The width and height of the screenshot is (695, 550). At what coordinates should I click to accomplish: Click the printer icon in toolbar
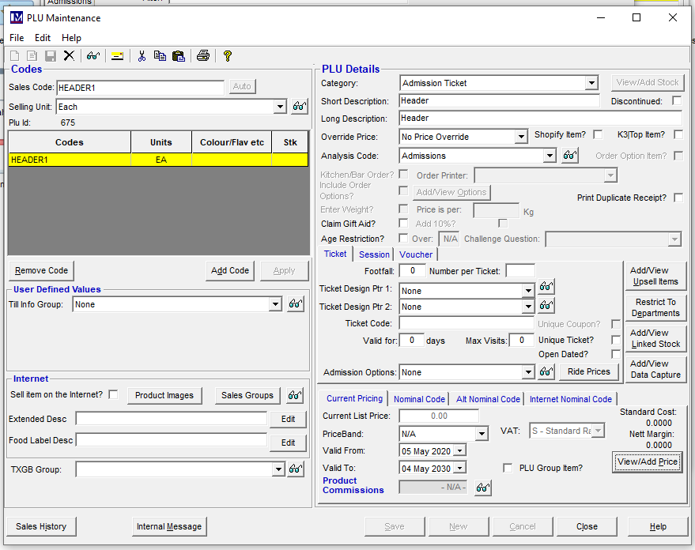point(203,55)
